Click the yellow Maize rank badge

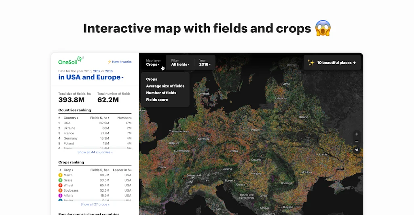60,175
